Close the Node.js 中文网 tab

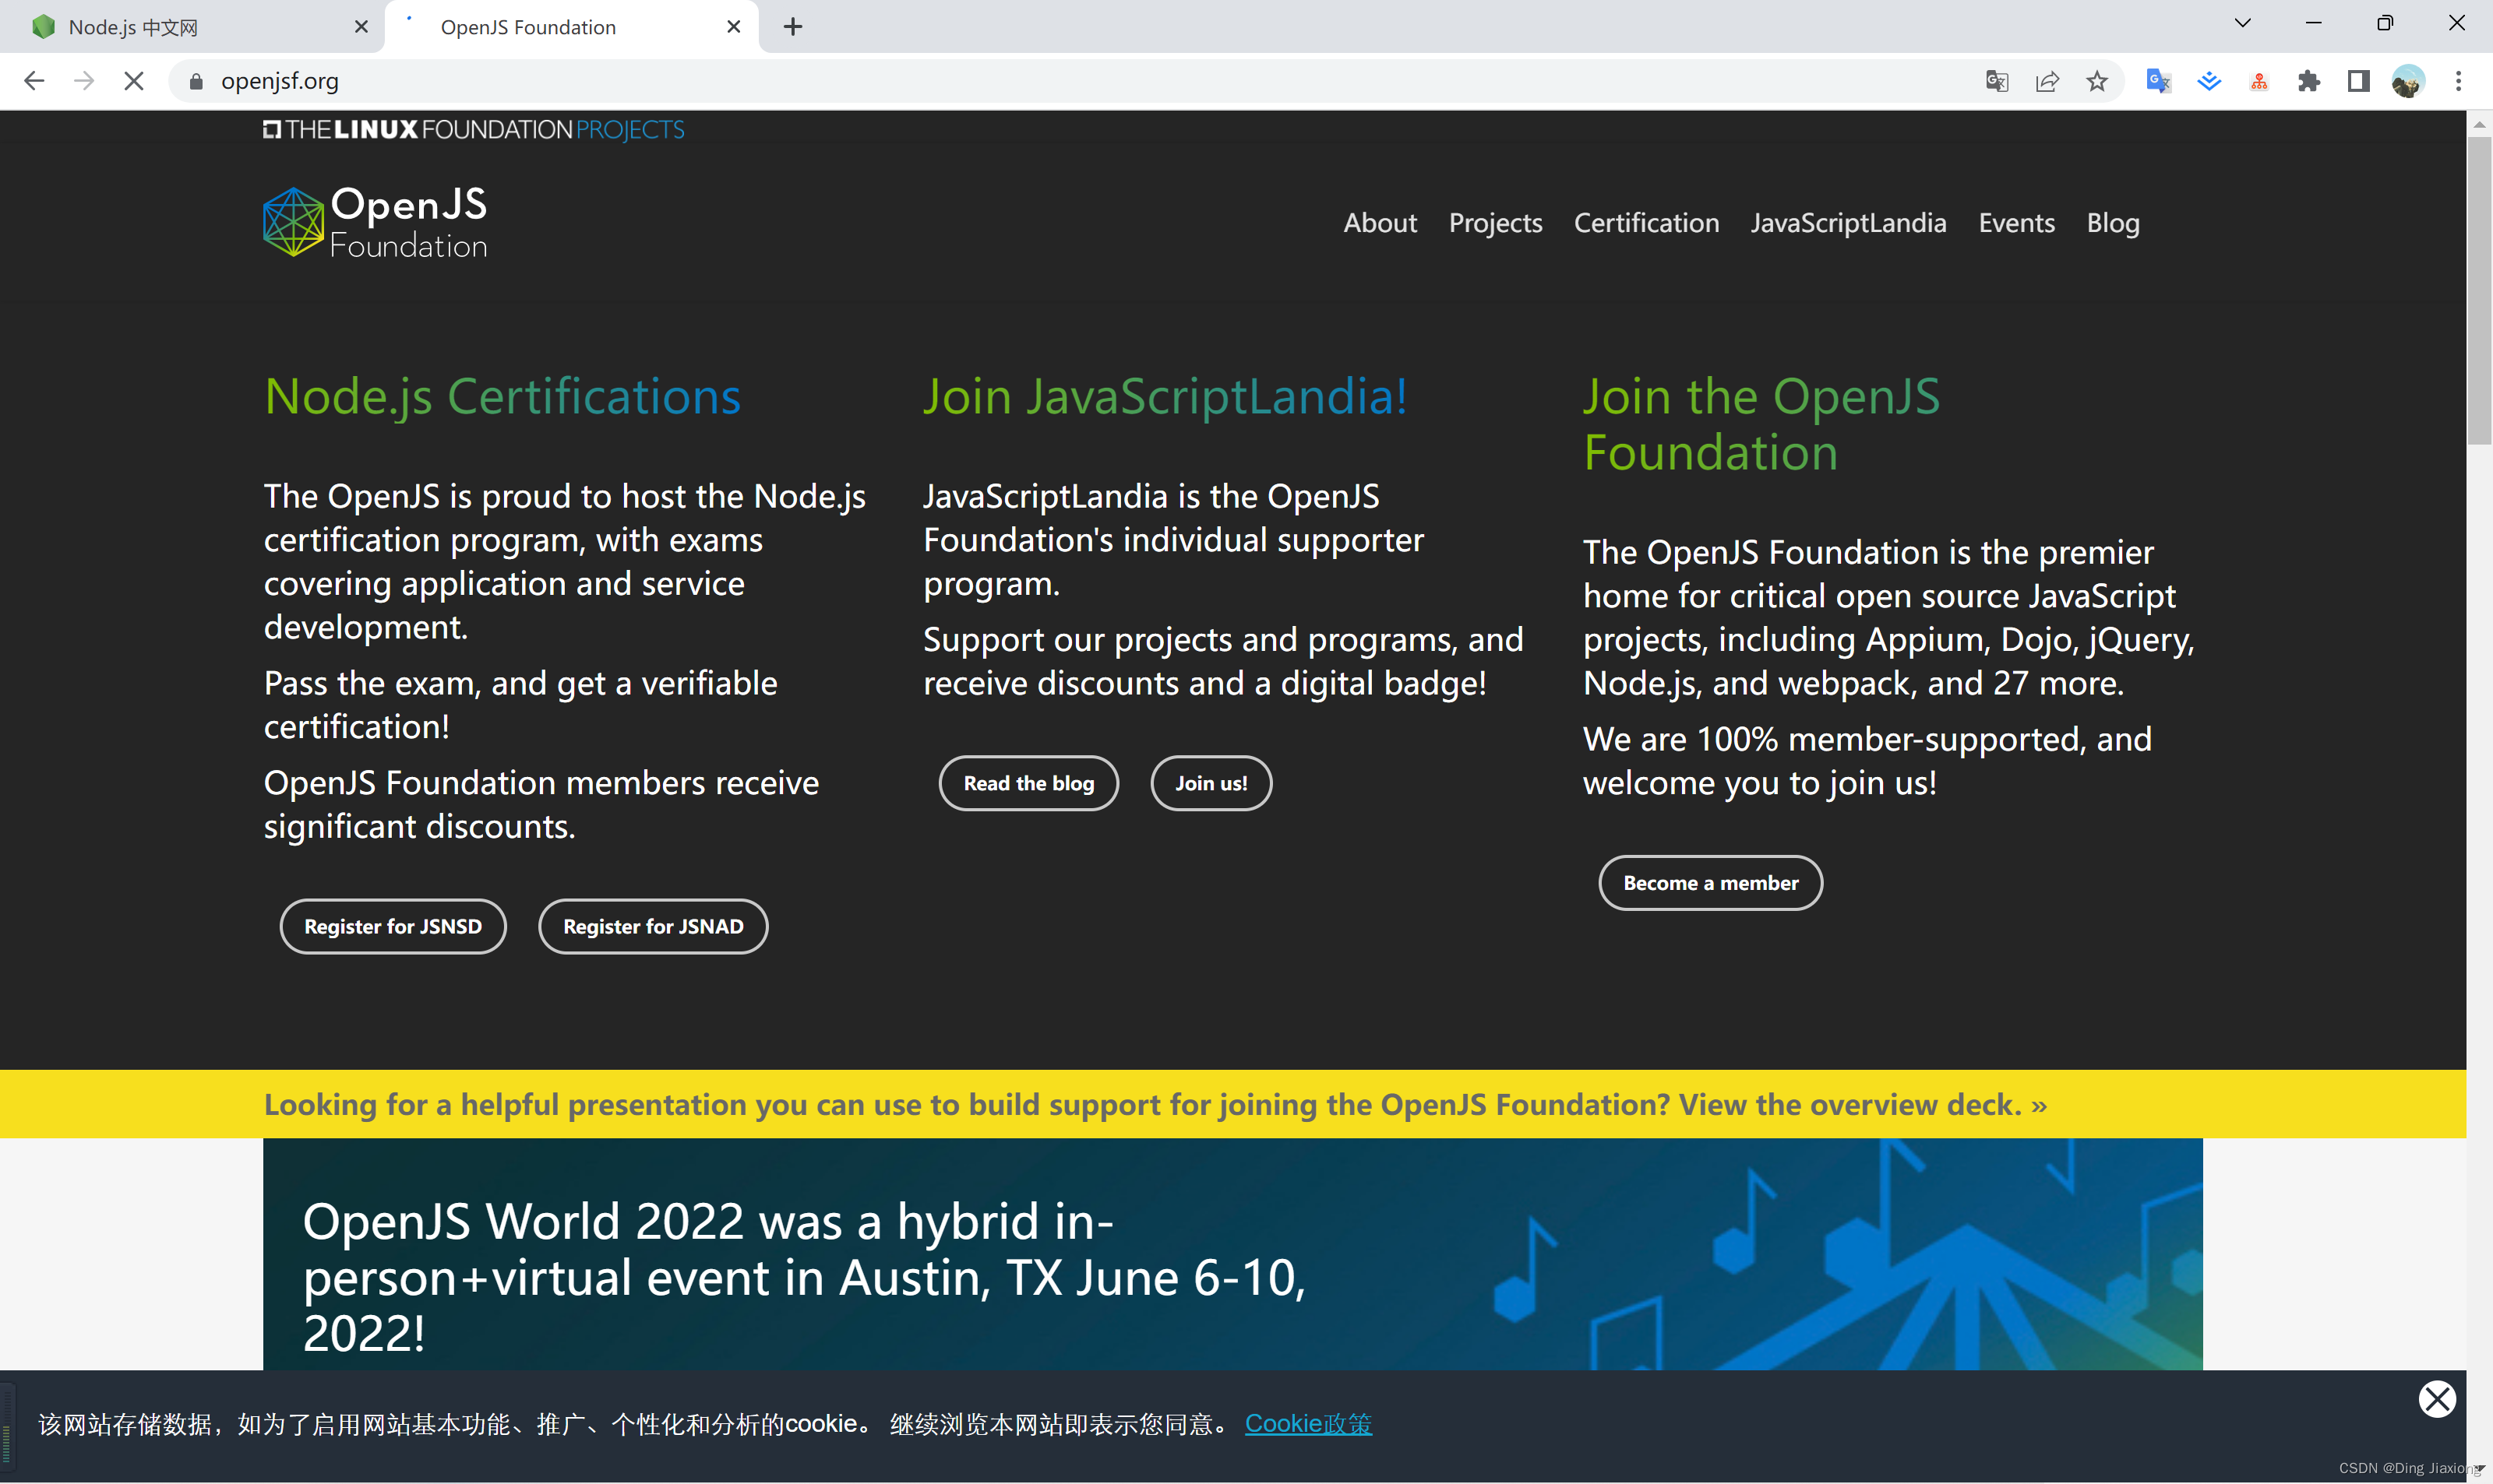coord(361,27)
